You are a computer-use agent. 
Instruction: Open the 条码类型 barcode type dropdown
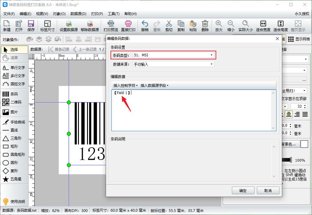212,55
